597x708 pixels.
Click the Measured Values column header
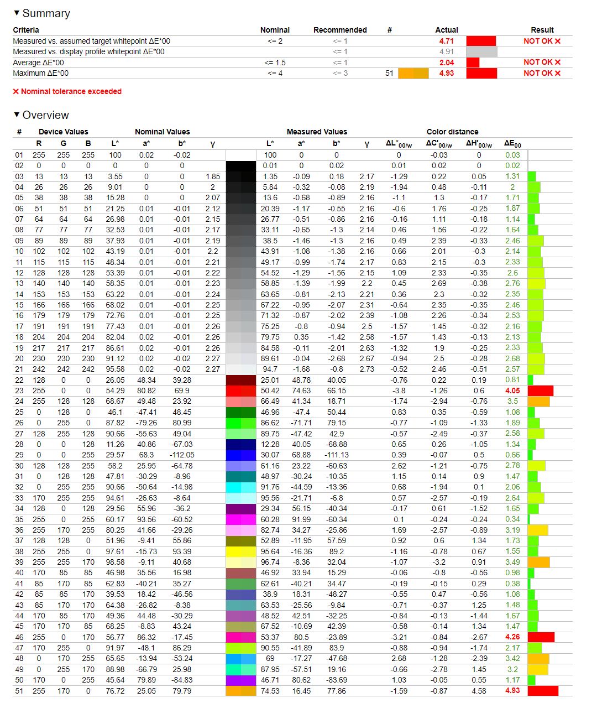(x=317, y=132)
